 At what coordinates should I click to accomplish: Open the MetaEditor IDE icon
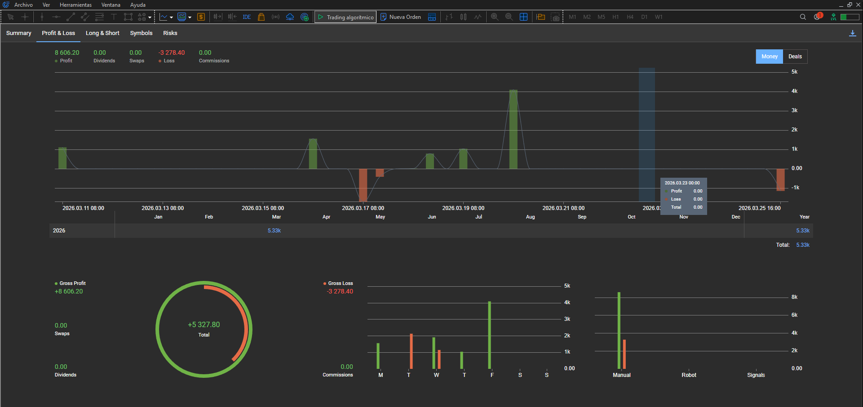click(247, 17)
